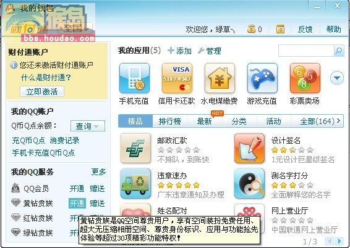Open the 手机充值 phone recharge app icon

134,78
